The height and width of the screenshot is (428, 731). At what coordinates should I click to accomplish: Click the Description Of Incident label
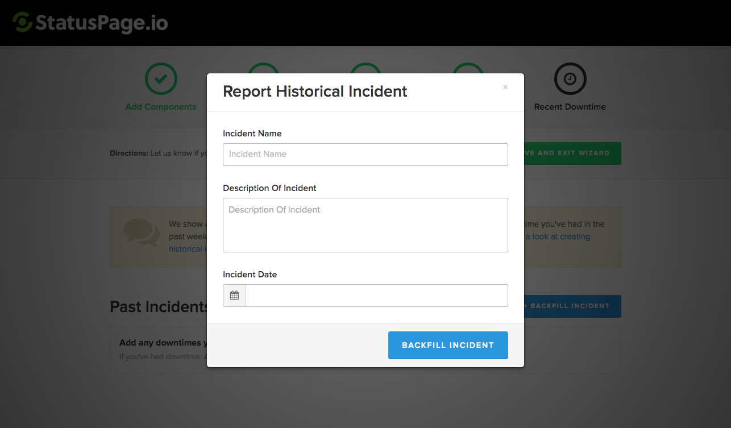pos(269,188)
